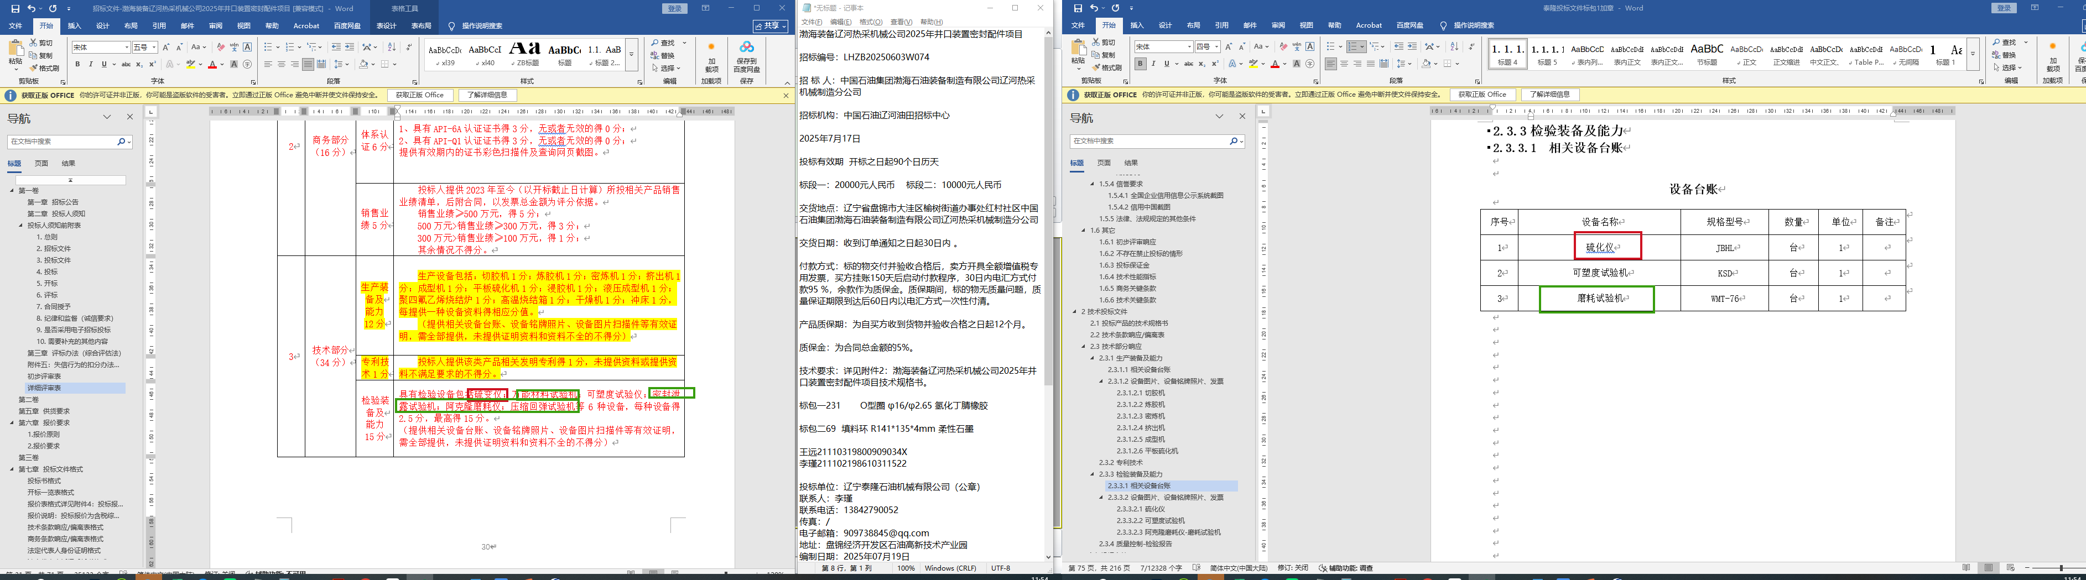Collapse 2.3.3 检验装备及能力 in 泰隆 navigation tree
This screenshot has height=580, width=2086.
1091,474
